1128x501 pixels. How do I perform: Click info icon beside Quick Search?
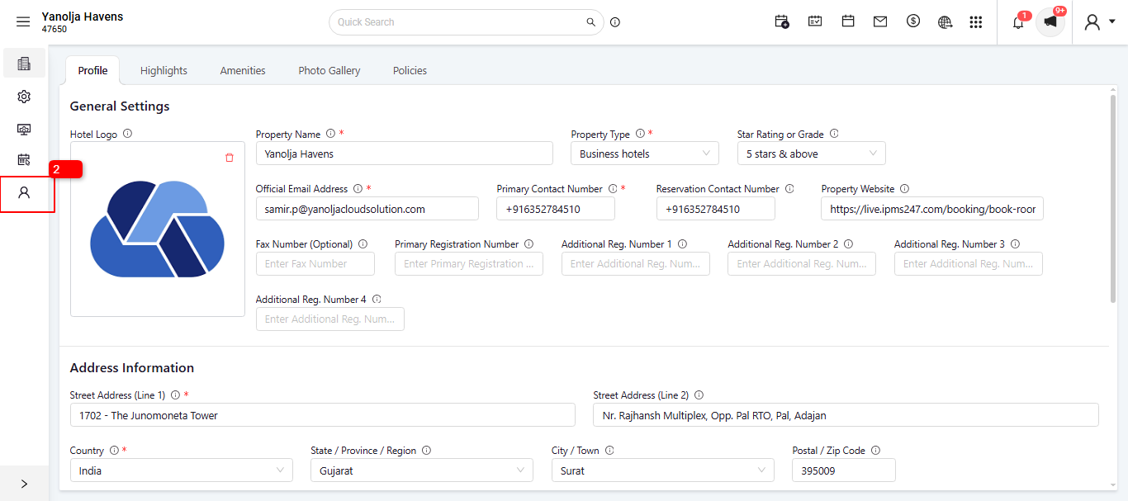coord(615,22)
